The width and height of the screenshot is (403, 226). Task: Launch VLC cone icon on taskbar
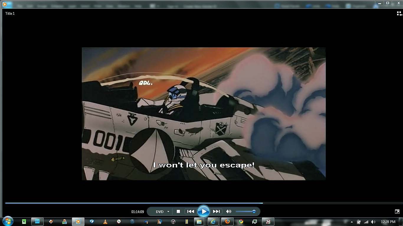coord(105,222)
